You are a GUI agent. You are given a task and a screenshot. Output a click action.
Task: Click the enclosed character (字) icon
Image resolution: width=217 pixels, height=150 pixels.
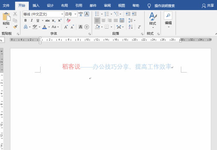point(86,27)
